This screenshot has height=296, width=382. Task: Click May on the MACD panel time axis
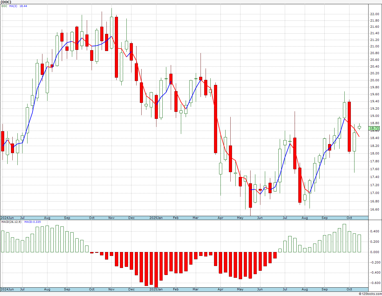240,289
